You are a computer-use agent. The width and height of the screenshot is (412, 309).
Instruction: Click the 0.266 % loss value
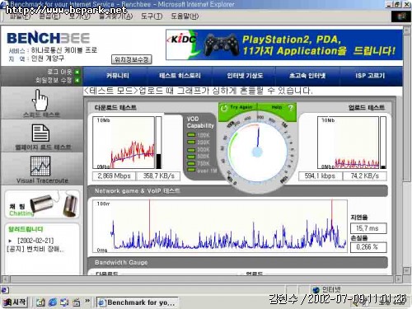pos(368,247)
